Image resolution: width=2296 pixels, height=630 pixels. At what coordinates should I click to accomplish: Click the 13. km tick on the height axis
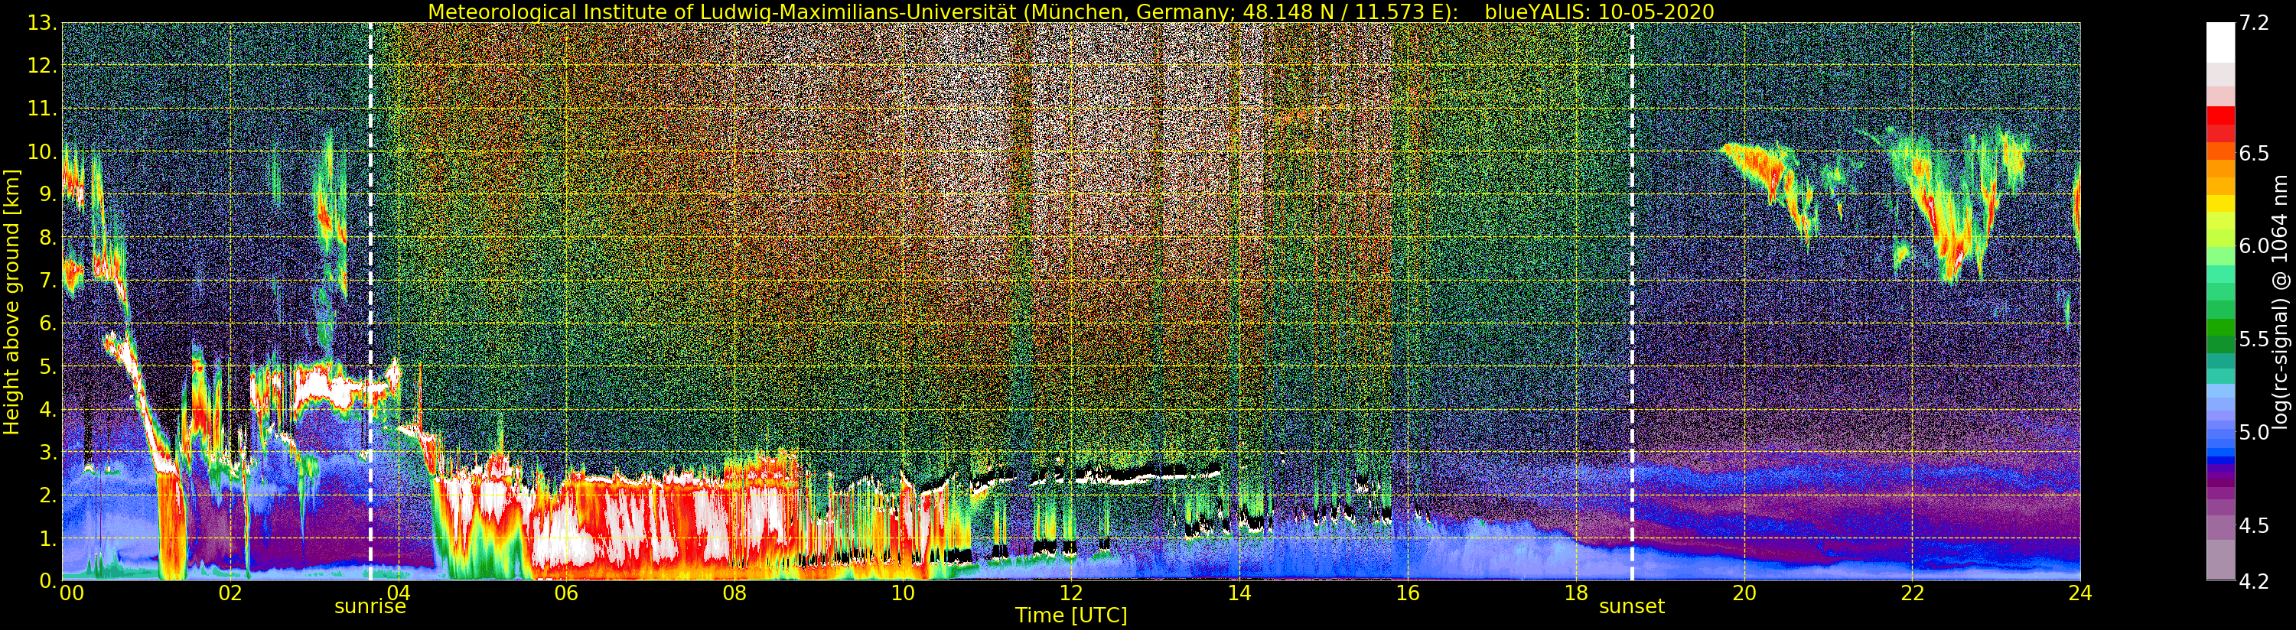point(41,23)
